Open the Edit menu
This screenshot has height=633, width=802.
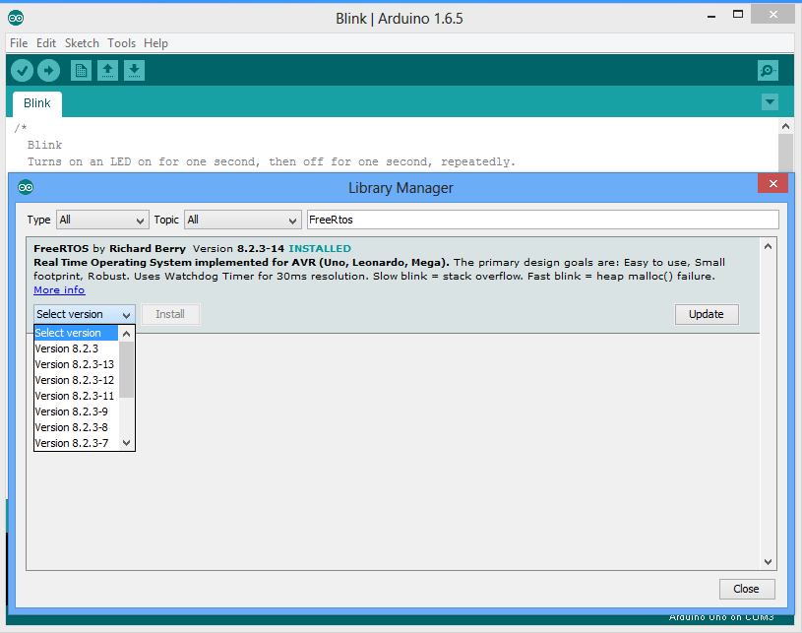coord(46,43)
